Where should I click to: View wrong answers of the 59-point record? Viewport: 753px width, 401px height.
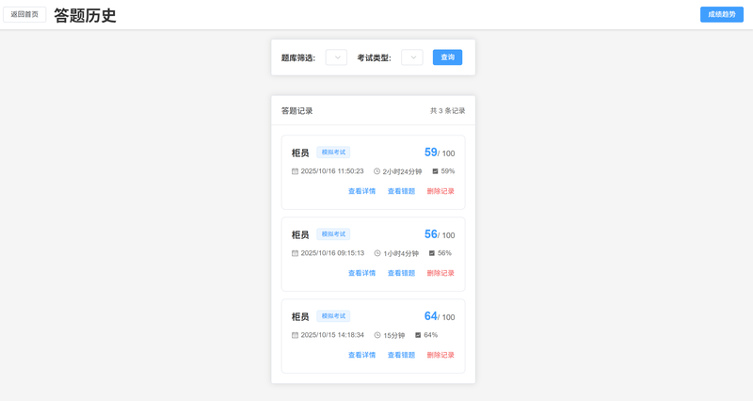[x=401, y=191]
